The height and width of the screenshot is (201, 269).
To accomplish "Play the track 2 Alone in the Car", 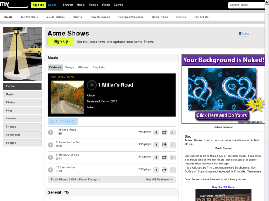I will coord(50,145).
